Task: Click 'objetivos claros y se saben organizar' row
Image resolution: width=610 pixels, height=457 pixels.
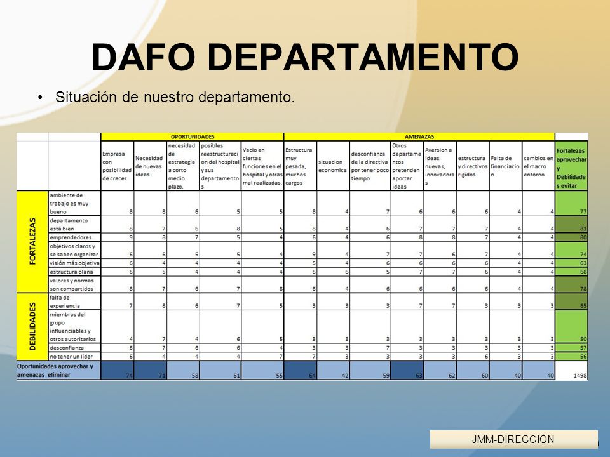Action: click(x=74, y=250)
